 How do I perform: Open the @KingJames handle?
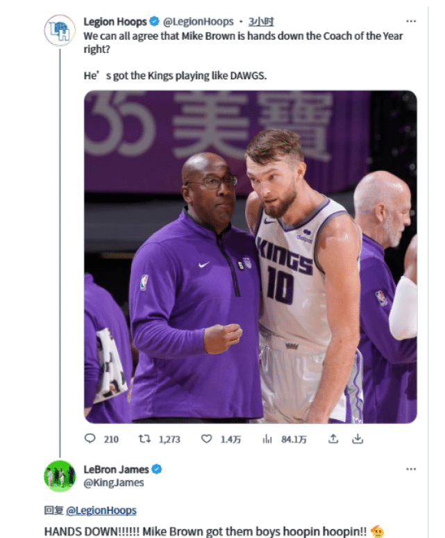pos(114,482)
